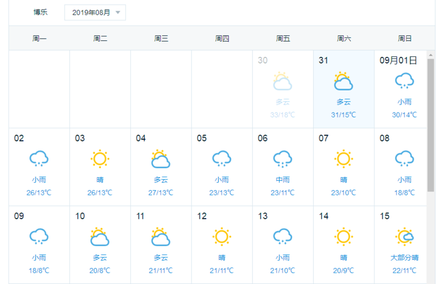Click the 周二 column header

point(100,38)
